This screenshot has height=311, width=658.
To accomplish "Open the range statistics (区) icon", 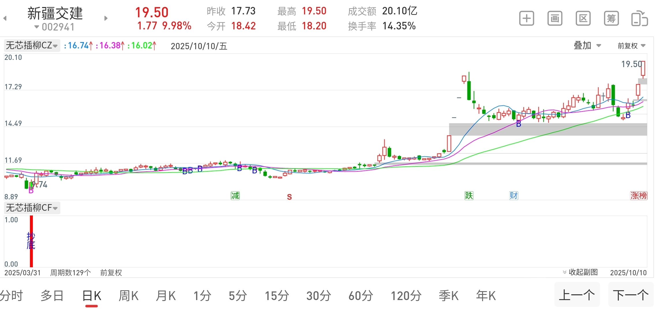I will point(583,19).
